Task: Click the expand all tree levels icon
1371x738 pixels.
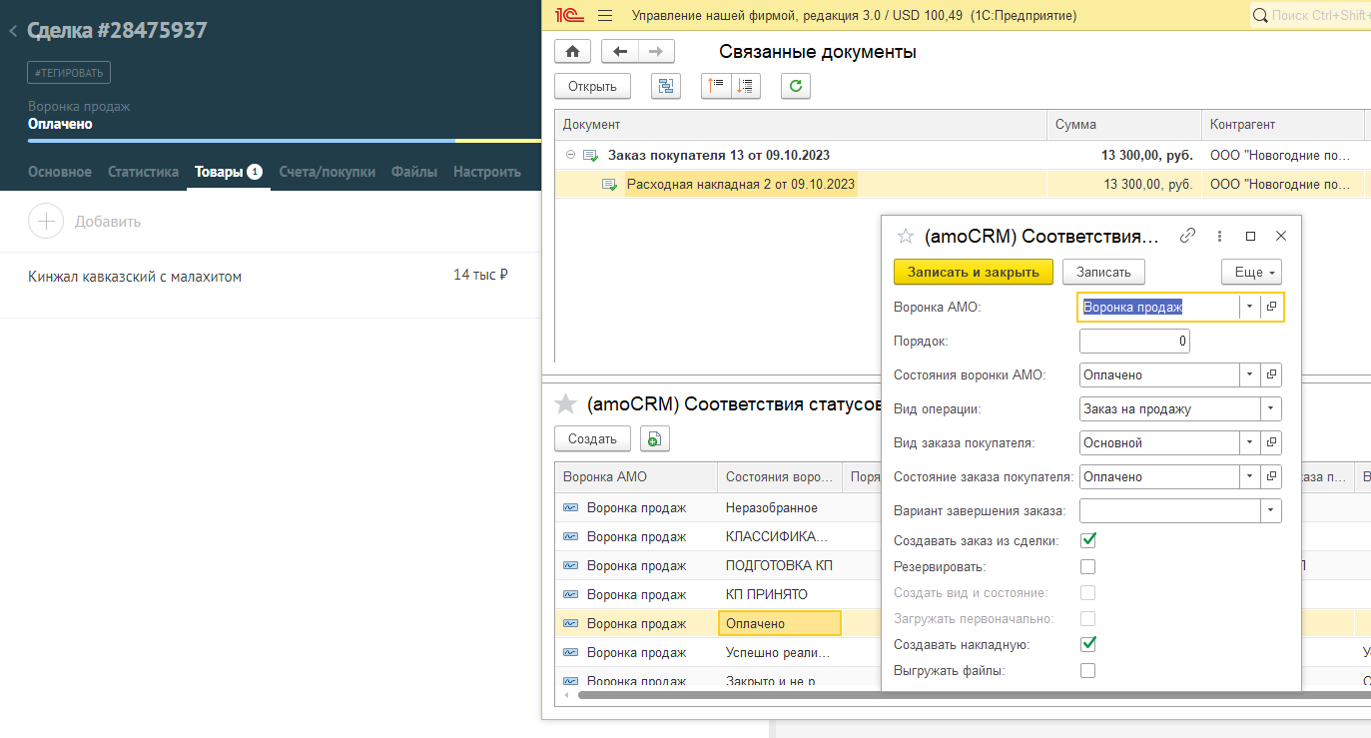Action: (745, 86)
